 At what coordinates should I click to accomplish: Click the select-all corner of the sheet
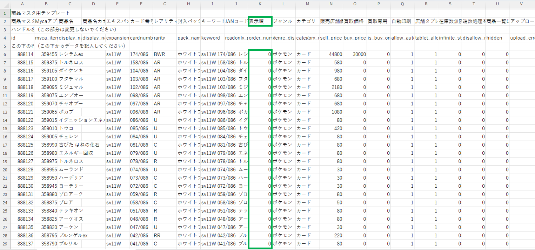(x=5, y=4)
